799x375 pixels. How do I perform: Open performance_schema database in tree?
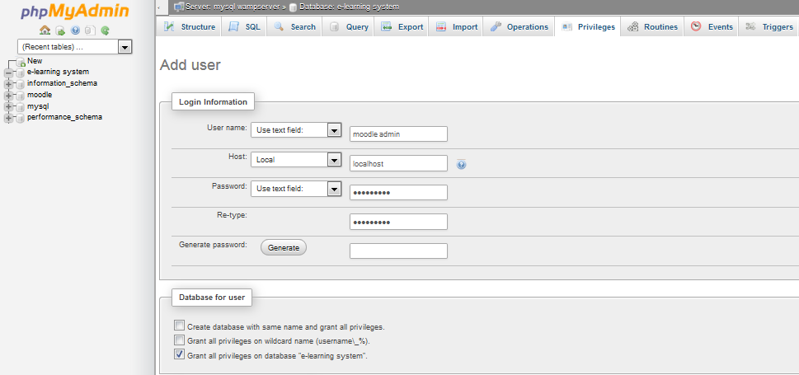point(64,117)
